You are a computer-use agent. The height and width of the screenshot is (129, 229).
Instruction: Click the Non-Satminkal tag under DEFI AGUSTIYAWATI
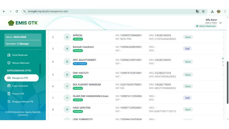pyautogui.click(x=80, y=64)
